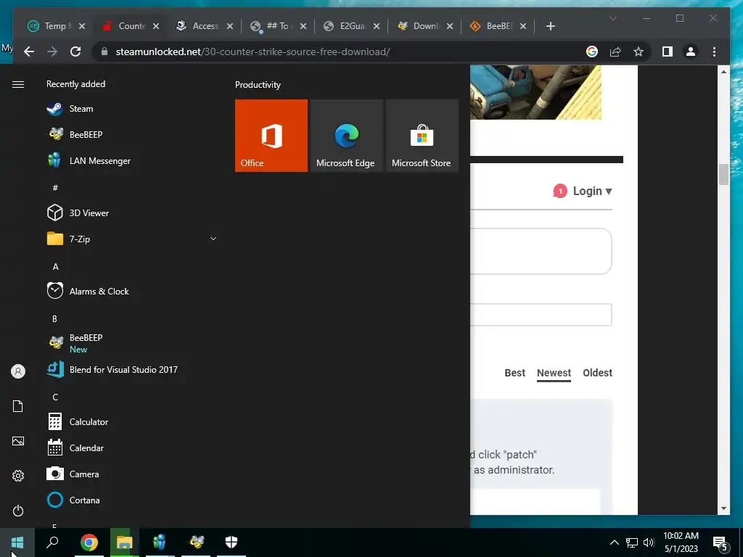Toggle the Chrome side panel

tap(668, 51)
